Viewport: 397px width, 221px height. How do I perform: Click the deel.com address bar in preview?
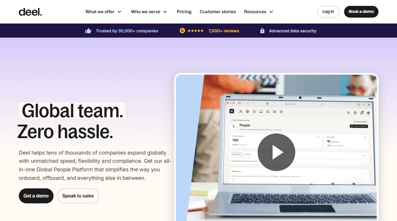pos(297,104)
